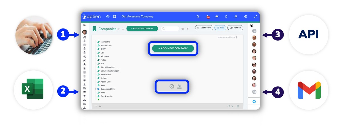The height and width of the screenshot is (131, 342).
Task: Click the plus circle icon in the header
Action: click(115, 17)
